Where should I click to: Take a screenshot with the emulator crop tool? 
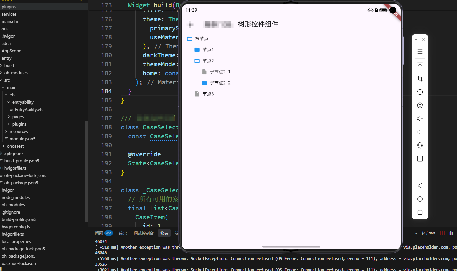420,79
